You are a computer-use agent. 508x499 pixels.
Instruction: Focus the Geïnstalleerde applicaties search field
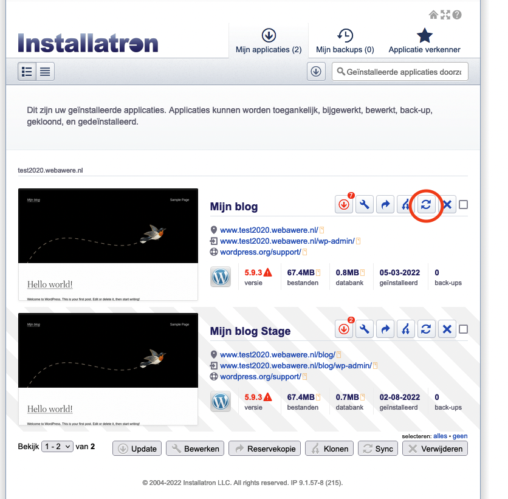[x=400, y=71]
